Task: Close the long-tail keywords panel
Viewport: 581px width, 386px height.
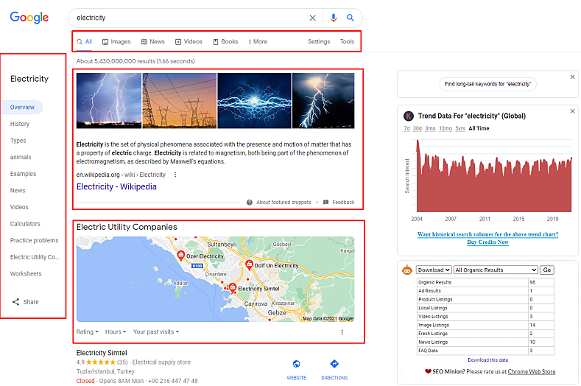Action: 572,77
